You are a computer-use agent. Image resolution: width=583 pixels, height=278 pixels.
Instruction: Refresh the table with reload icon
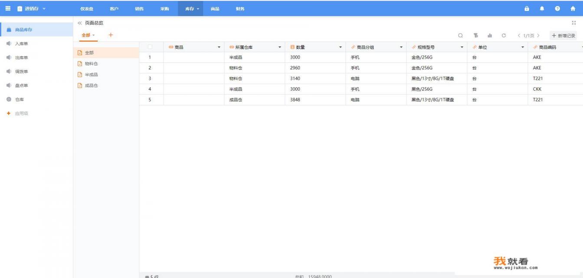(504, 36)
